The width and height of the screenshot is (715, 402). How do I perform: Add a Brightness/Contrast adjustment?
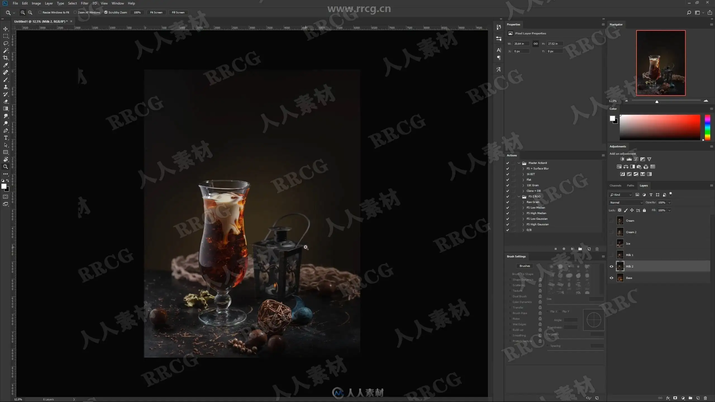click(x=622, y=159)
